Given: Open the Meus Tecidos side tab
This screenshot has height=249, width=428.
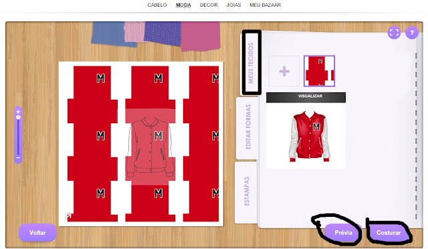Looking at the screenshot, I should tap(251, 63).
